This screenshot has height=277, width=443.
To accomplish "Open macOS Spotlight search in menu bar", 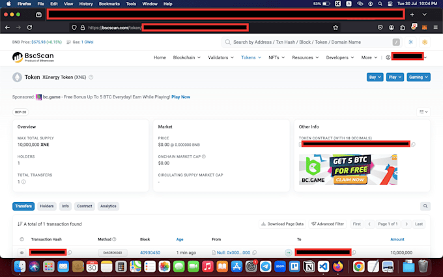I will [380, 4].
